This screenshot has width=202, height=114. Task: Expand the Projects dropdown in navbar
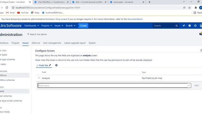pyautogui.click(x=47, y=26)
